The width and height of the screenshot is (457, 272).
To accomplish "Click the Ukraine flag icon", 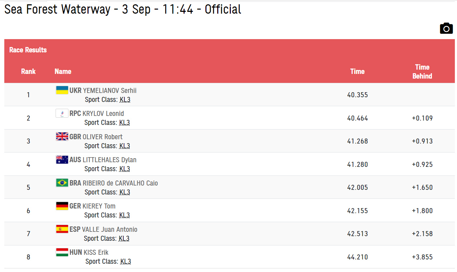I will point(62,90).
